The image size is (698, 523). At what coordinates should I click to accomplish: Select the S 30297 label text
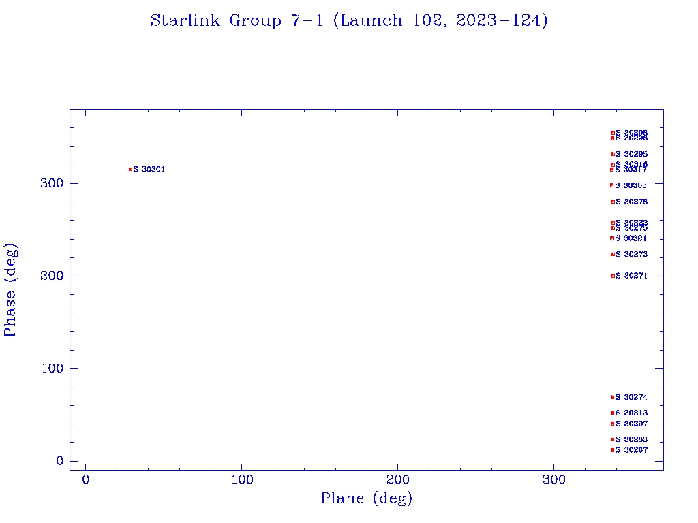(632, 424)
